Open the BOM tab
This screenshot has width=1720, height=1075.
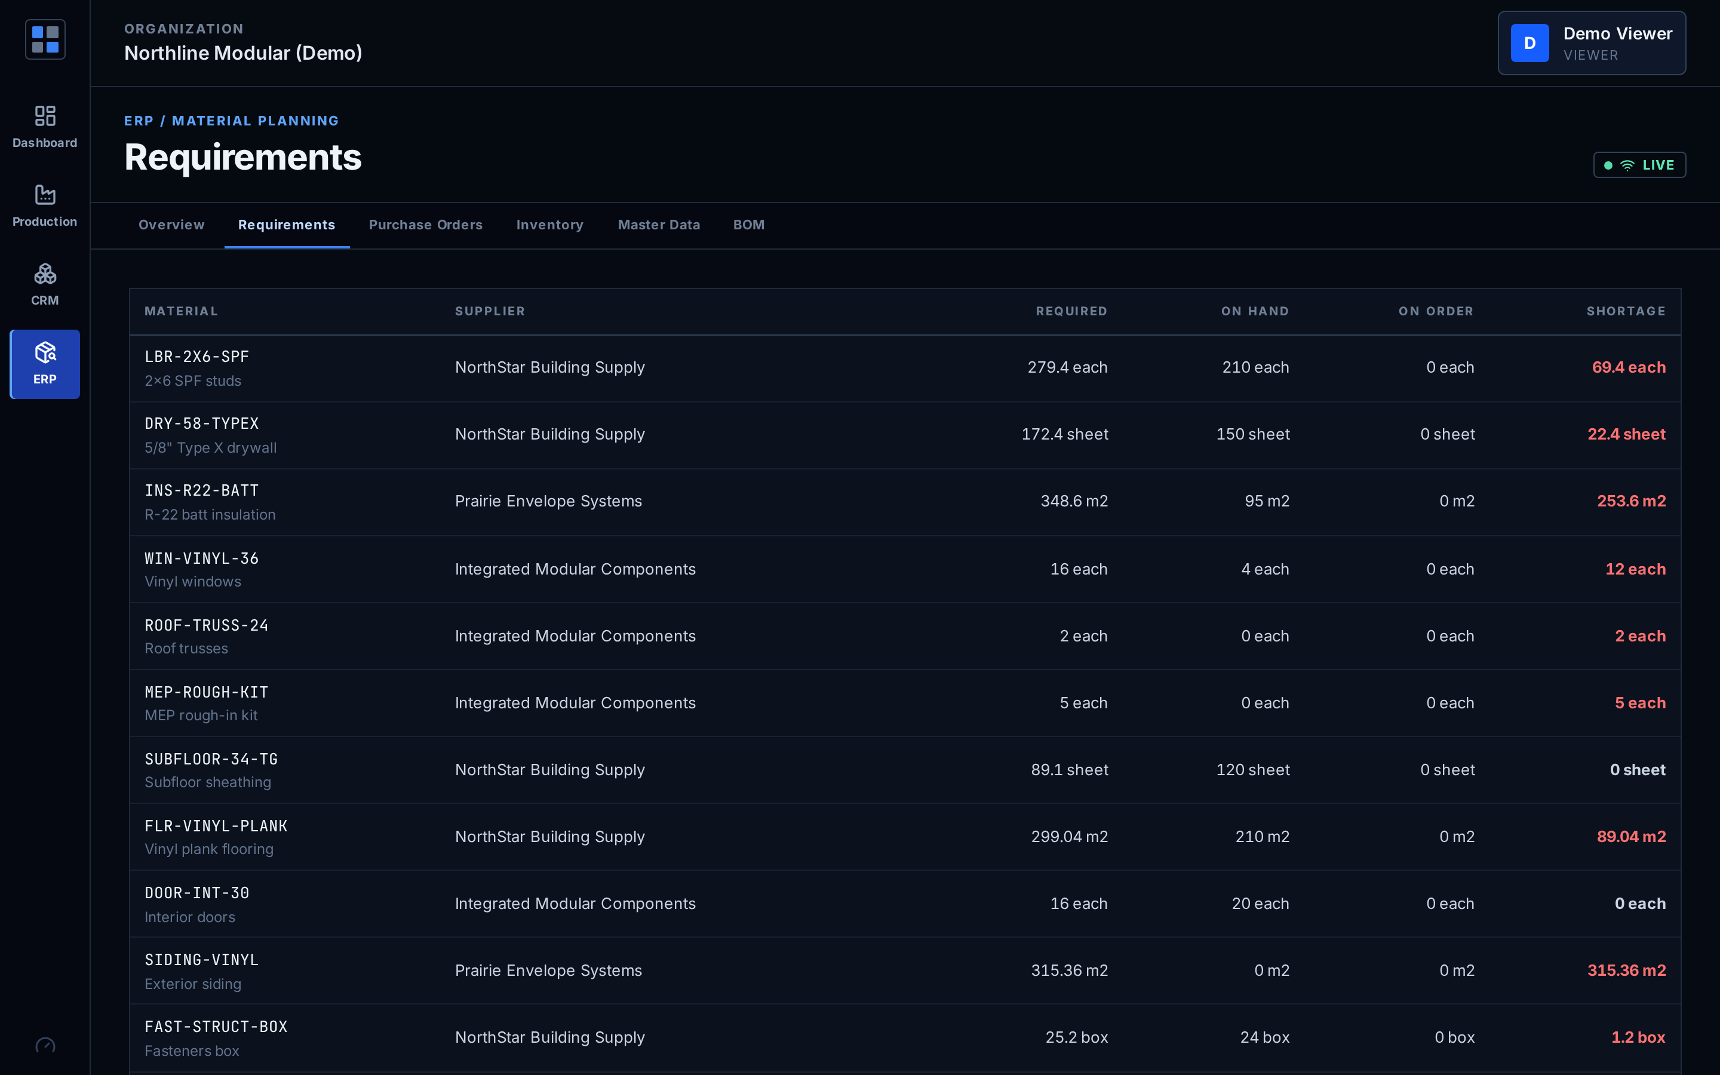pos(748,225)
